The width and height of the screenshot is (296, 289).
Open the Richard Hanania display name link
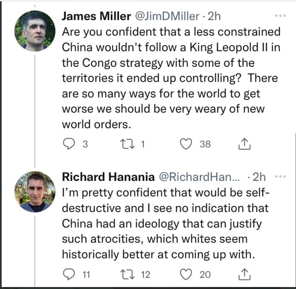pos(108,177)
